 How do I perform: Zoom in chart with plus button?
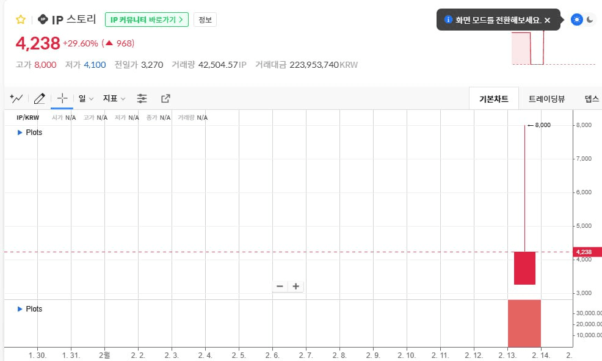296,286
